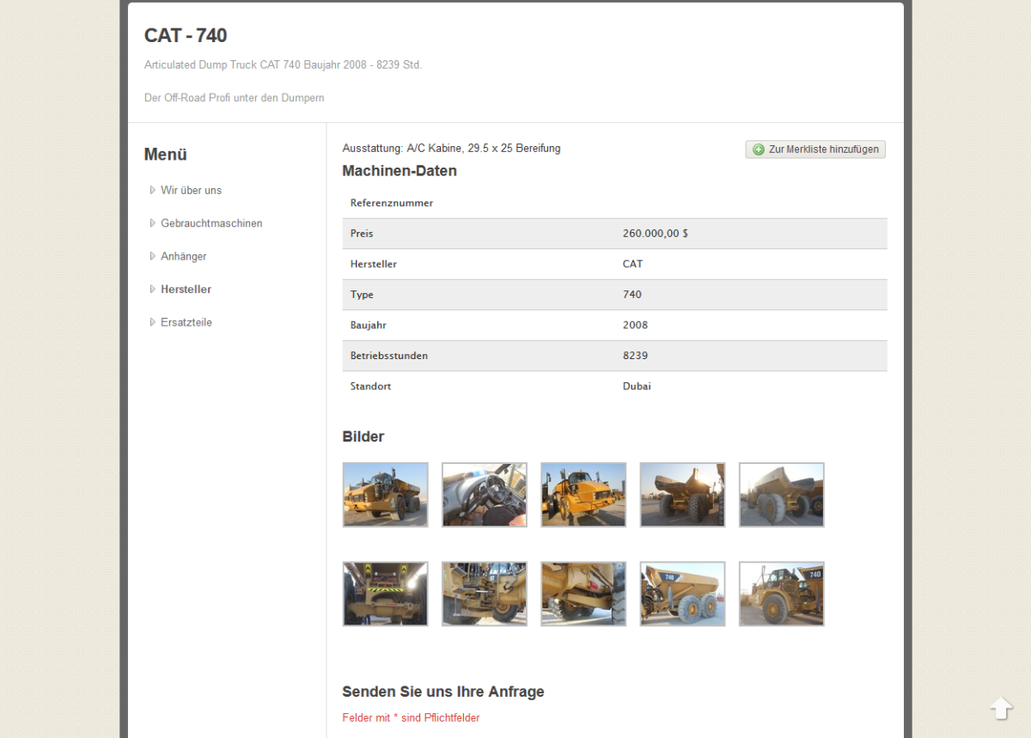
Task: Open last bottom-row thumbnail, truck with 740 label
Action: [782, 594]
